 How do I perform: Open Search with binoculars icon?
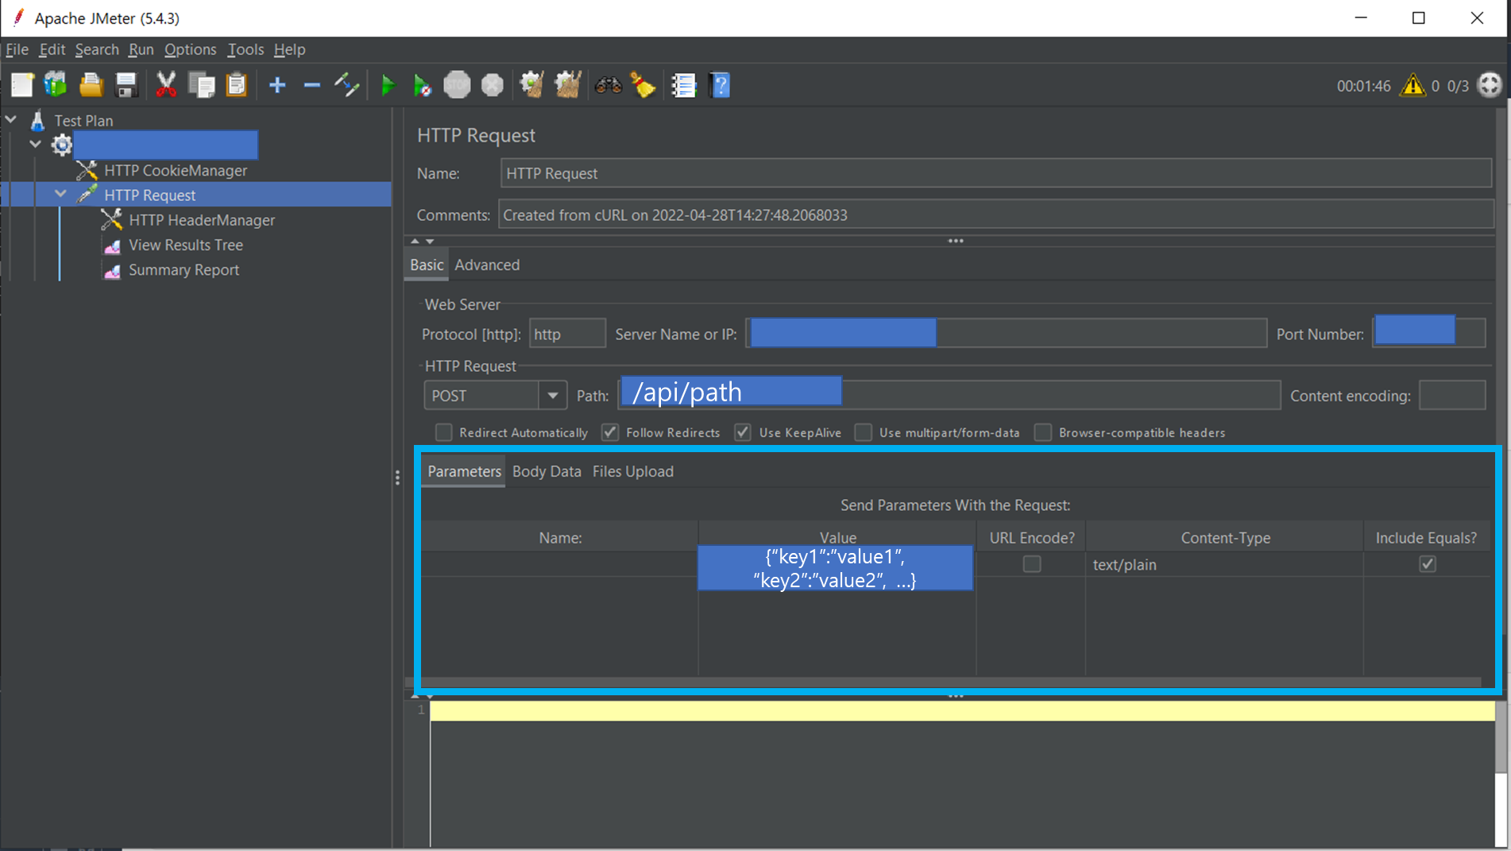pos(609,85)
